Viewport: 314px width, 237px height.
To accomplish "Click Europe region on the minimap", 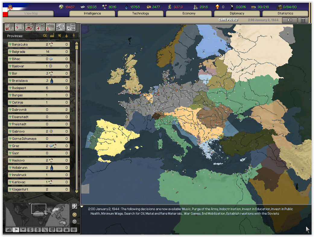I will pyautogui.click(x=39, y=209).
